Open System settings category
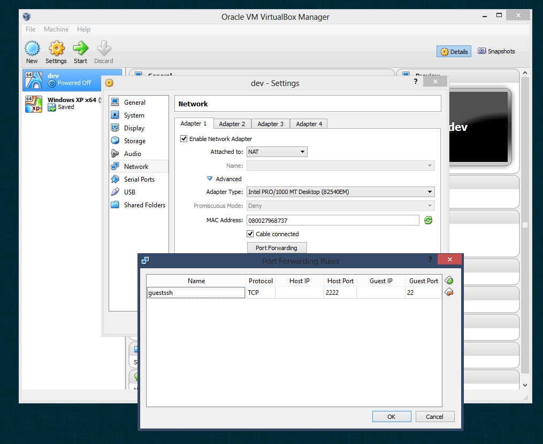Viewport: 543px width, 444px height. point(139,115)
